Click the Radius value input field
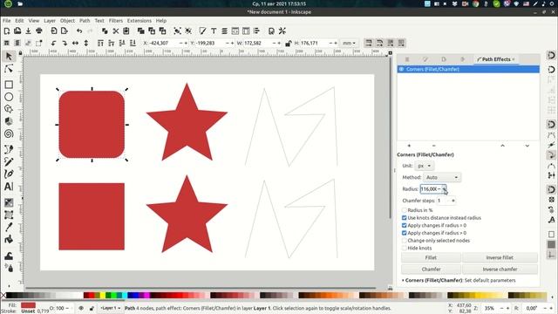Screen dimensions: 558x314 click(429, 189)
